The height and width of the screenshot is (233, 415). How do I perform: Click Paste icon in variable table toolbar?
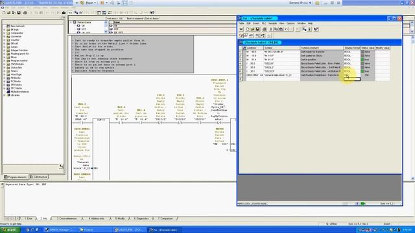281,29
